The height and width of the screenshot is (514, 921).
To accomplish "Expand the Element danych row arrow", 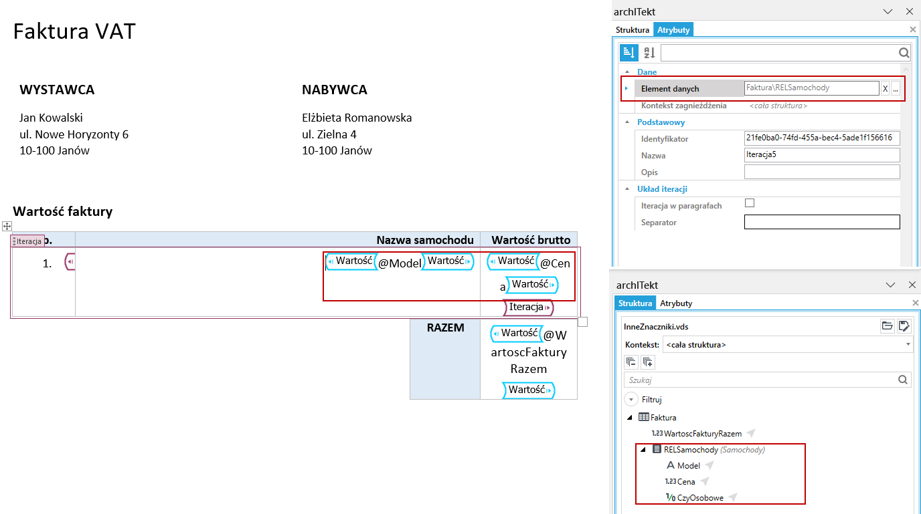I will click(626, 88).
